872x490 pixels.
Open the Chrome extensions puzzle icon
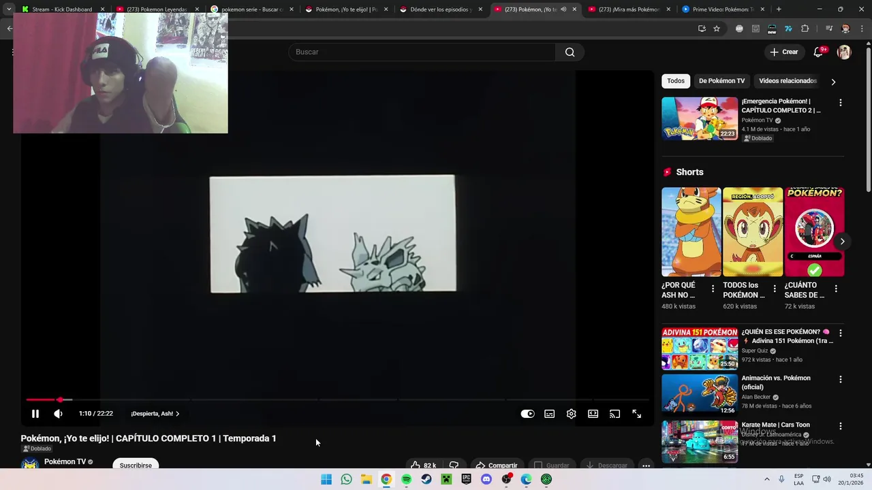[x=805, y=29]
